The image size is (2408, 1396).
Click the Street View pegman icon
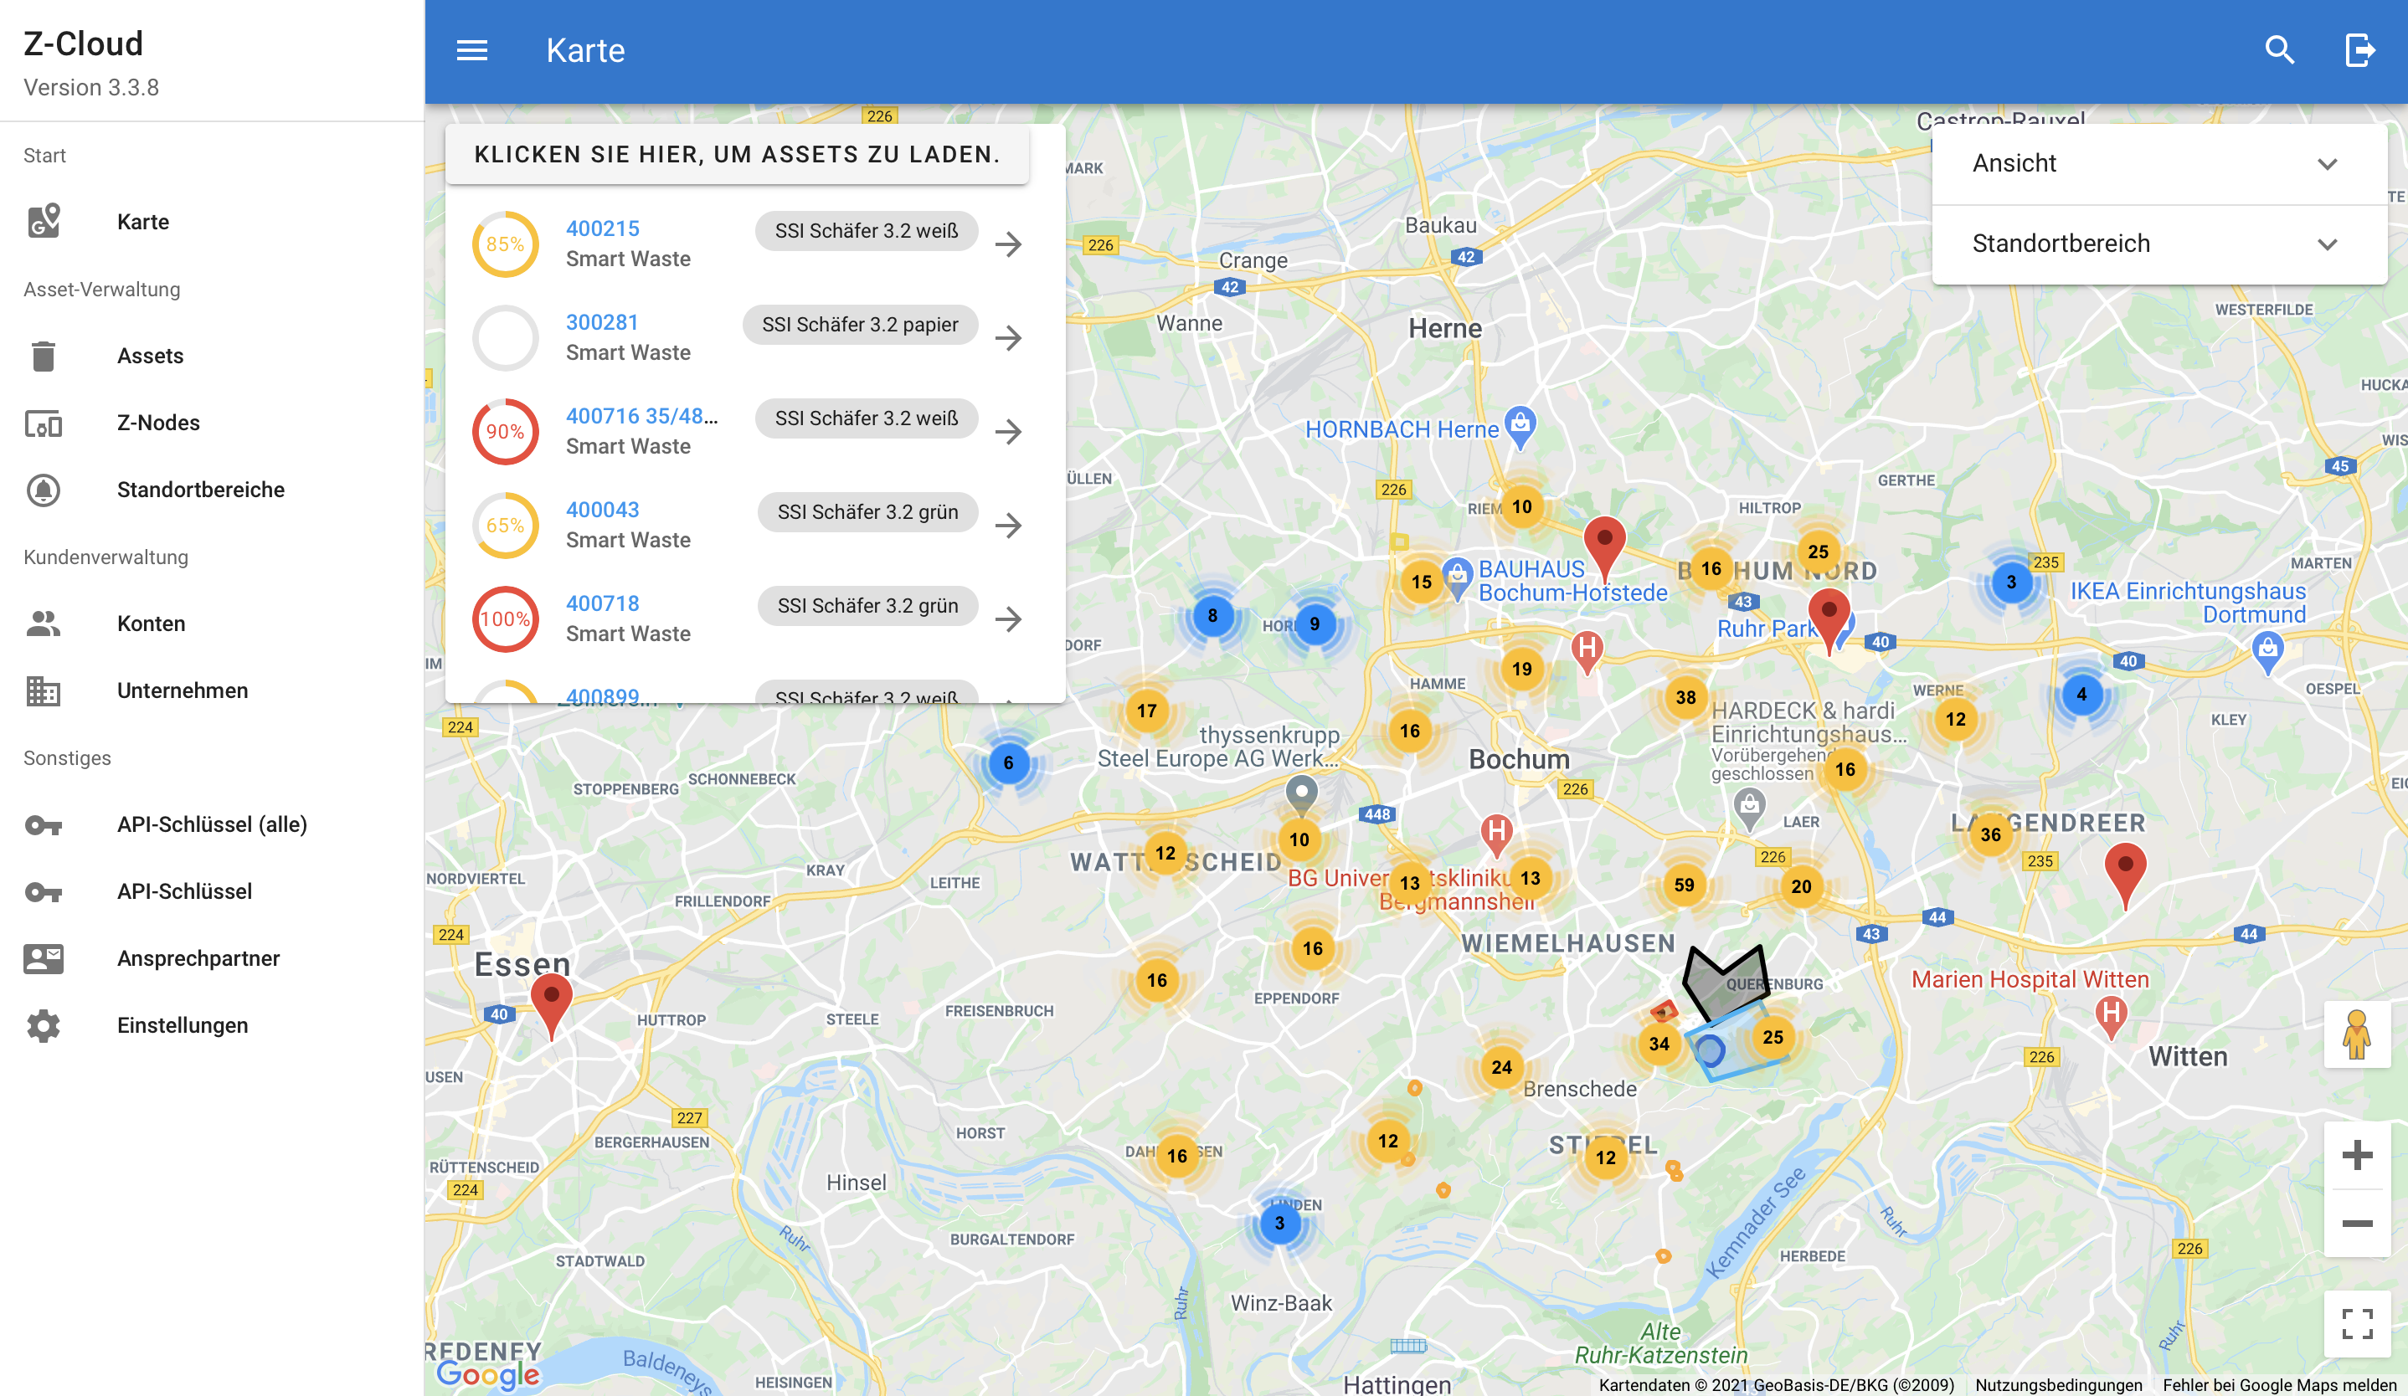point(2356,1035)
